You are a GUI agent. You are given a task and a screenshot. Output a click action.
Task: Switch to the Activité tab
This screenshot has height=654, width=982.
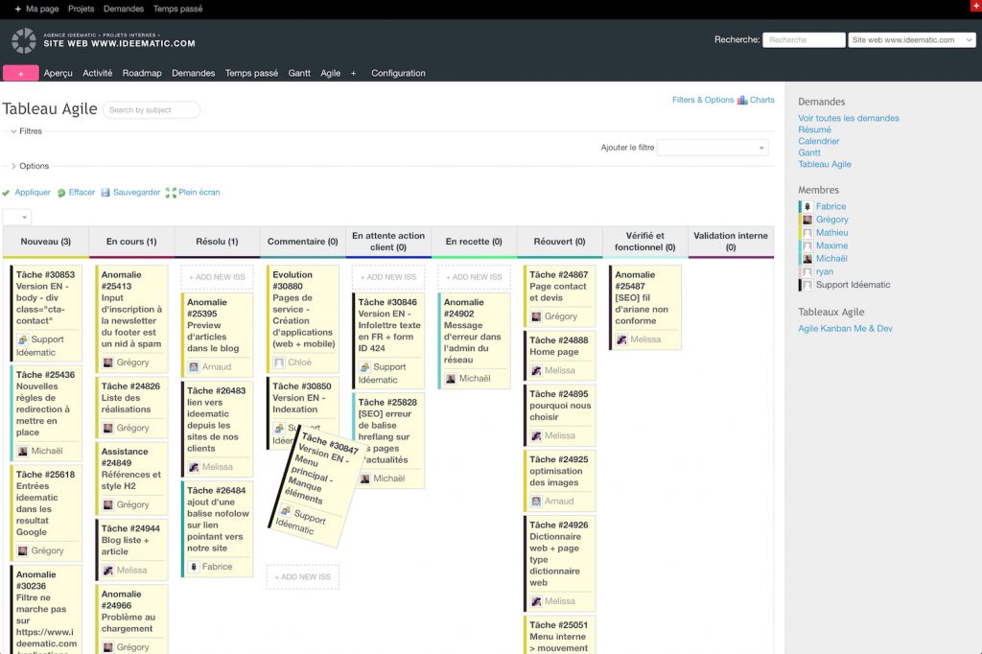click(98, 73)
